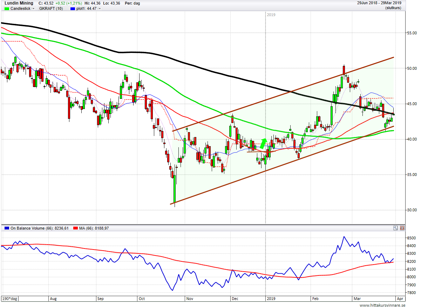Viewport: 421px width, 307px height.
Task: Click the Candlestick legend label
Action: click(21, 8)
